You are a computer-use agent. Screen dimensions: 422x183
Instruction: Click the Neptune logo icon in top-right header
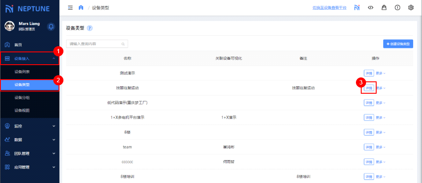[x=357, y=7]
